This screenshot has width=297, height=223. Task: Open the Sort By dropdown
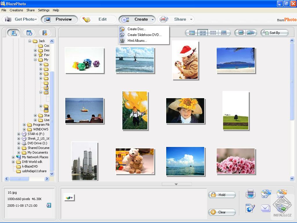(274, 33)
